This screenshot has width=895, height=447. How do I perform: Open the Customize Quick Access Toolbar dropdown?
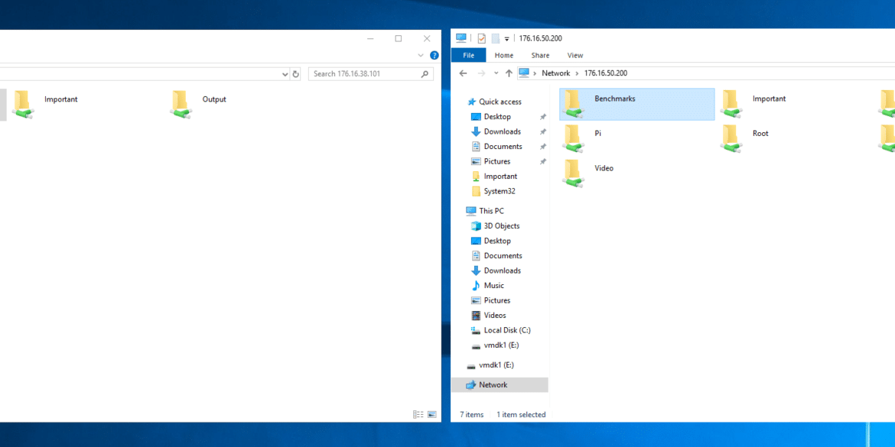pos(506,39)
